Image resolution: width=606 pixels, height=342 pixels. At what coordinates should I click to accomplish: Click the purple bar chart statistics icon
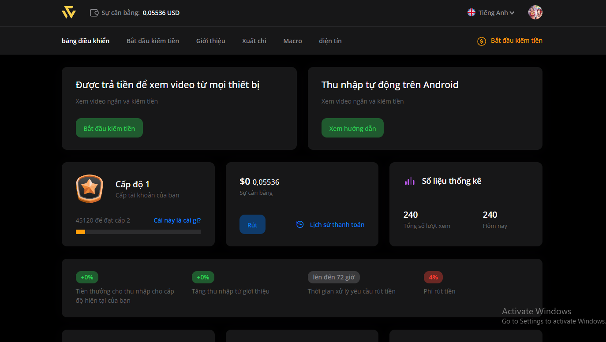point(409,181)
